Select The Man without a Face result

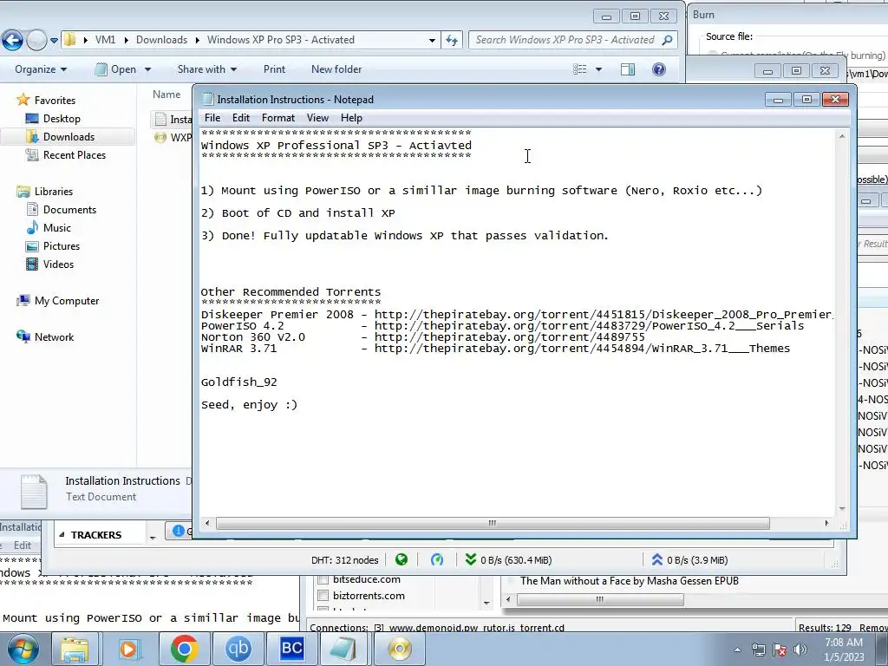630,581
